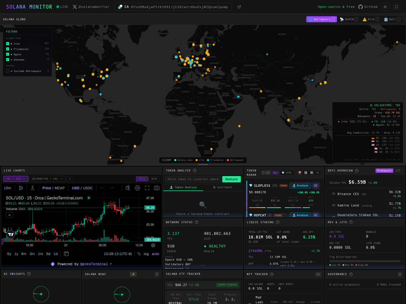Click the chart redo arrow
The width and height of the screenshot is (406, 304).
[x=112, y=188]
